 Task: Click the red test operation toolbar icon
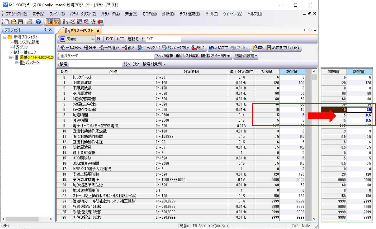(x=100, y=22)
